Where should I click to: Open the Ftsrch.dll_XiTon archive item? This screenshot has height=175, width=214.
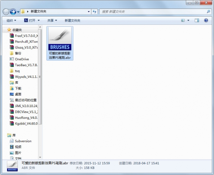(24, 42)
